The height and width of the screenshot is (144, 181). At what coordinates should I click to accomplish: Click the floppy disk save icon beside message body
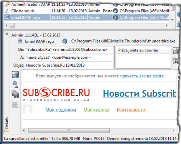pyautogui.click(x=15, y=75)
